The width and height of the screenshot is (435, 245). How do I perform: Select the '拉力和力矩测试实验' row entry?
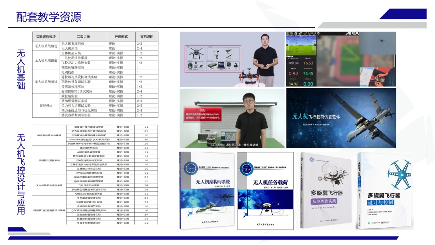click(76, 106)
